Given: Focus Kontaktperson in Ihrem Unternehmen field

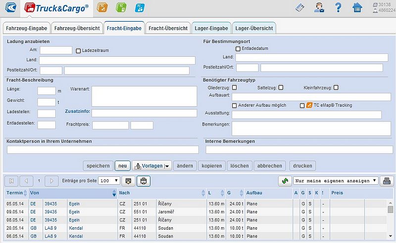Looking at the screenshot, I should point(103,150).
